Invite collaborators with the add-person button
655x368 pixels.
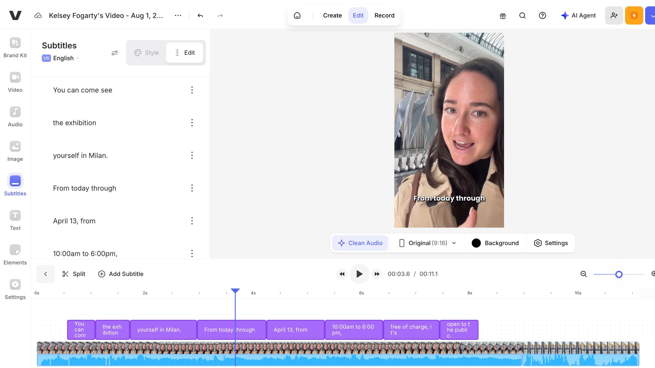pyautogui.click(x=614, y=16)
